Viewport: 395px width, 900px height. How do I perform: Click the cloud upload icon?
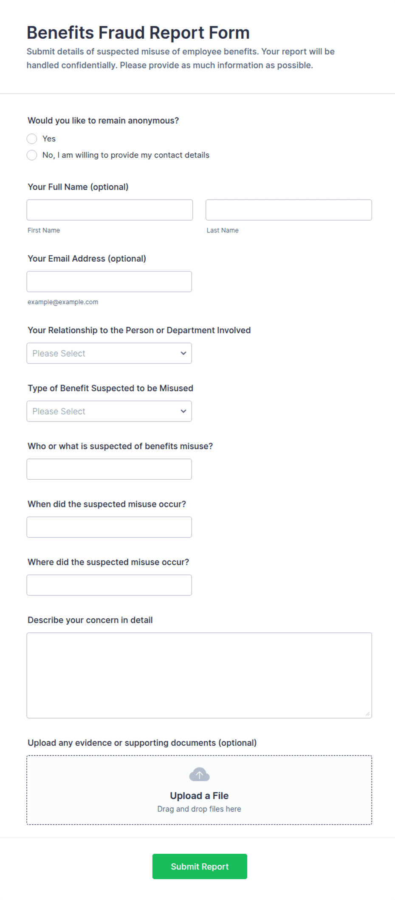(199, 774)
